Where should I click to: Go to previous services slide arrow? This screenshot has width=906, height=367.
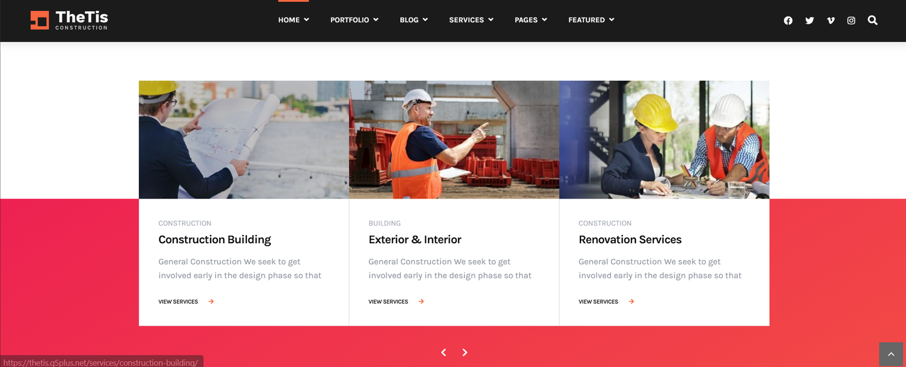(443, 352)
